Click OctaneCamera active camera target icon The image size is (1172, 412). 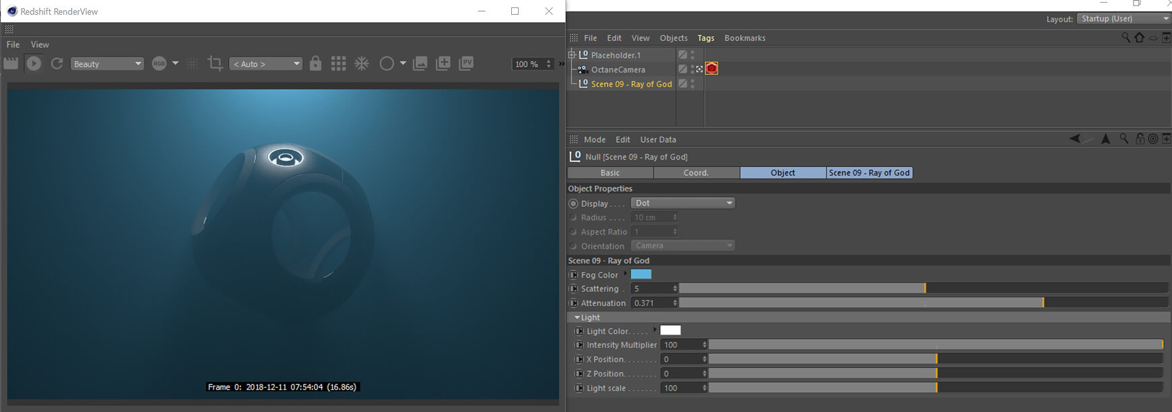point(700,69)
